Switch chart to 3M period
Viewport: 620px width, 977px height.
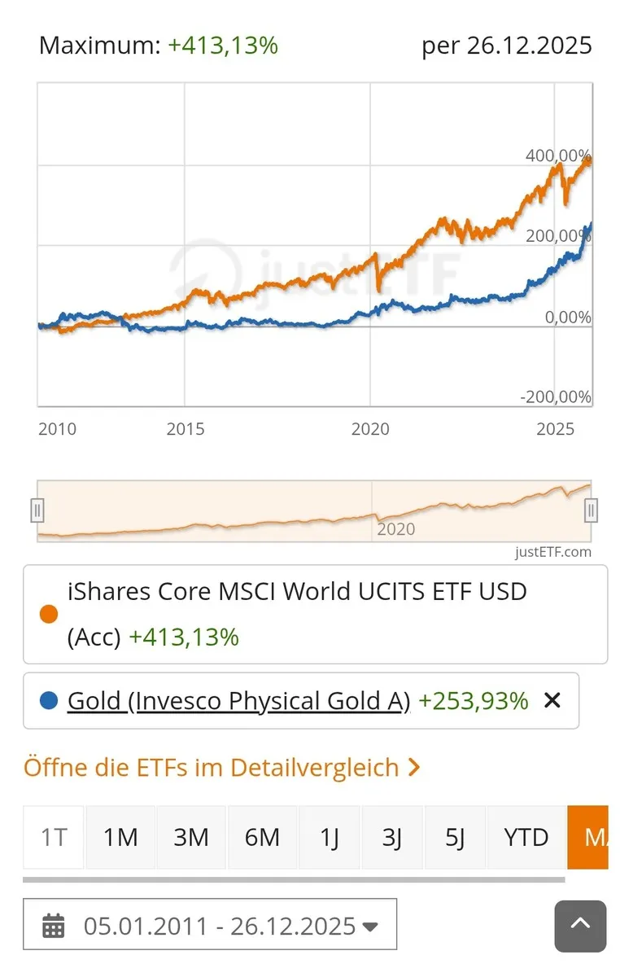pyautogui.click(x=191, y=837)
